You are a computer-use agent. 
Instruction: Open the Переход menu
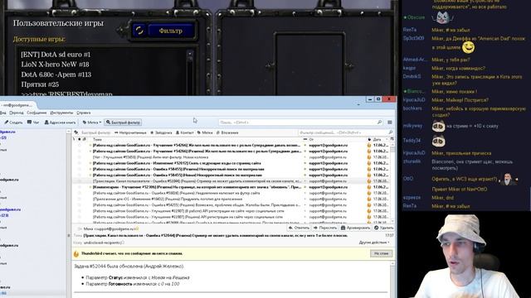(16, 113)
